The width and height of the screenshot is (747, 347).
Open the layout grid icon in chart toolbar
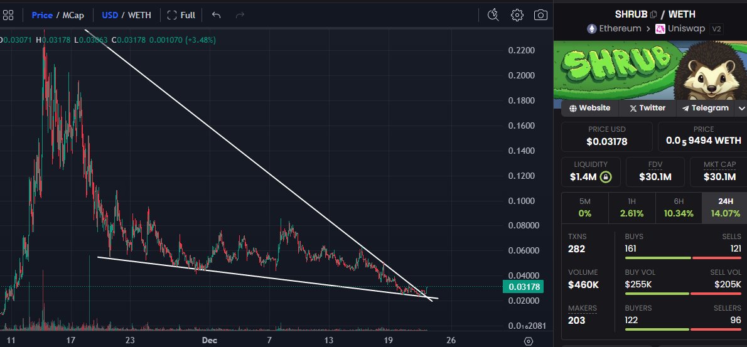8,15
